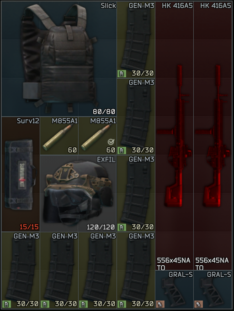Pick the Surv12 survival kit

tap(21, 174)
